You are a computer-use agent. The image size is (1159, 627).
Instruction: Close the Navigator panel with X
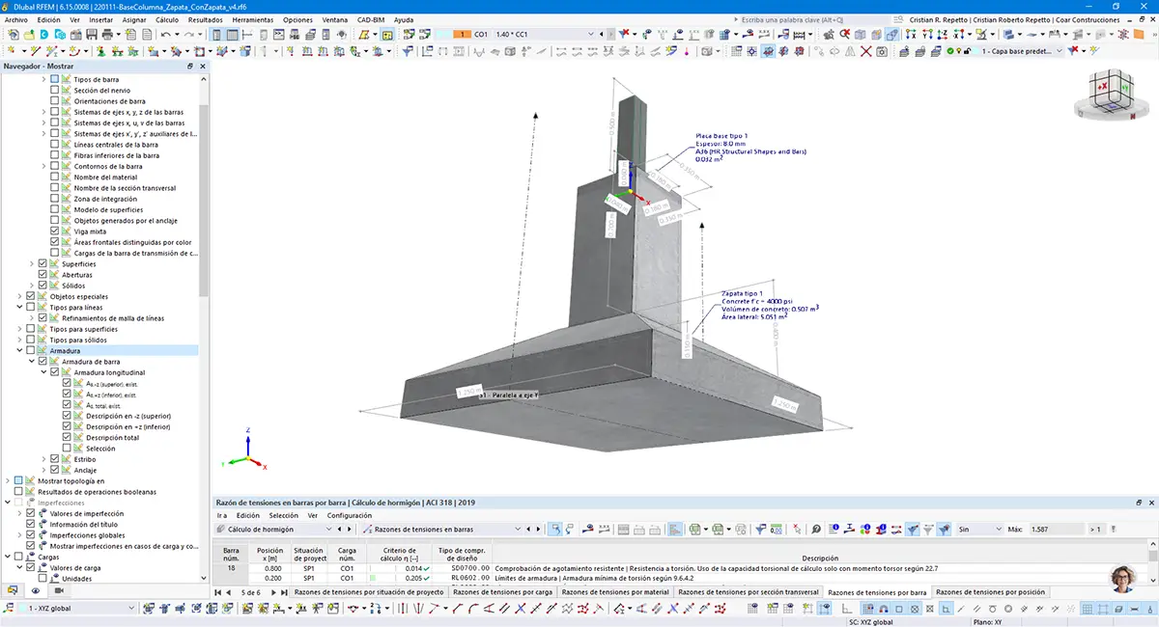[x=203, y=67]
